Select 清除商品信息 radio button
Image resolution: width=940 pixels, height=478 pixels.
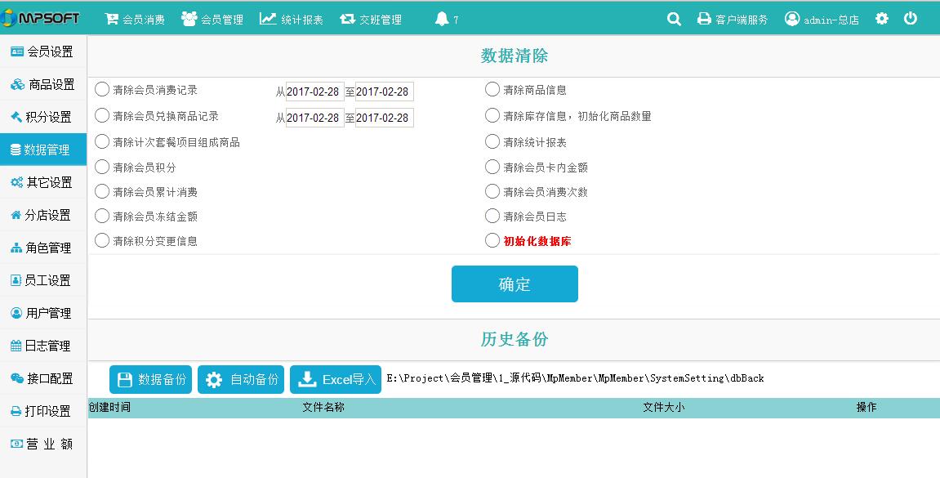pos(492,89)
